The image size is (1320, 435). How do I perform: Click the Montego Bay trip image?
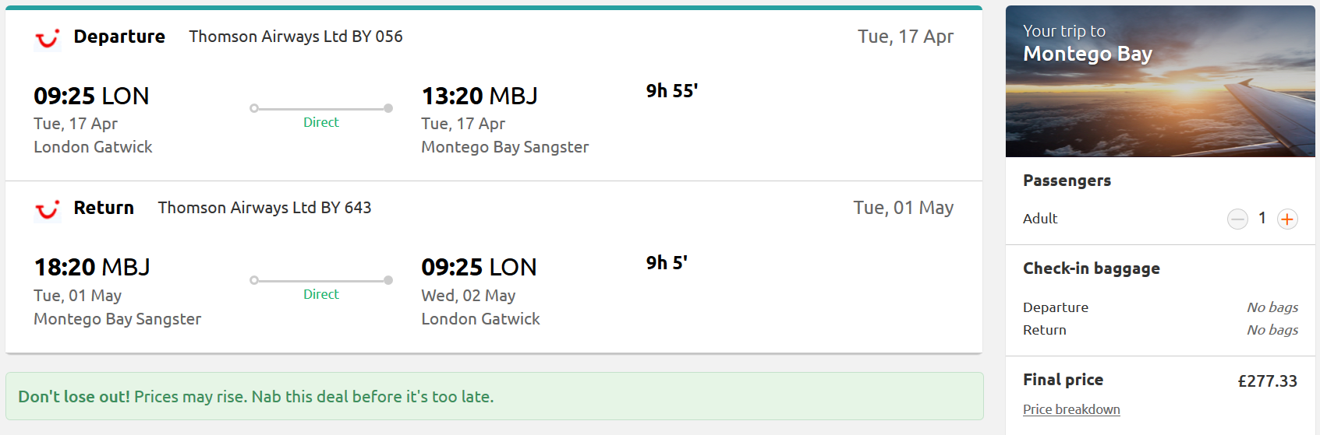coord(1160,82)
